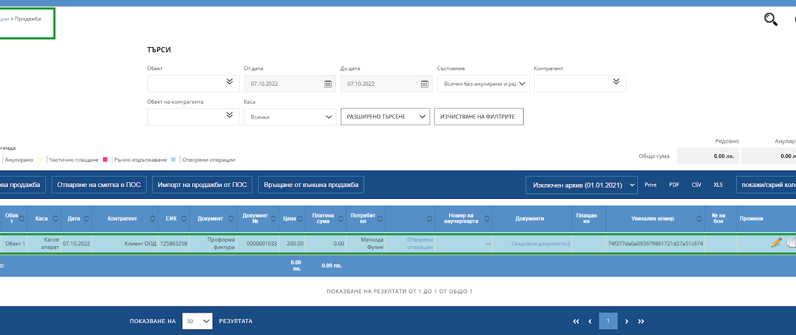Viewport: 796px width, 335px height.
Task: Open calendar for От дата field
Action: click(328, 84)
